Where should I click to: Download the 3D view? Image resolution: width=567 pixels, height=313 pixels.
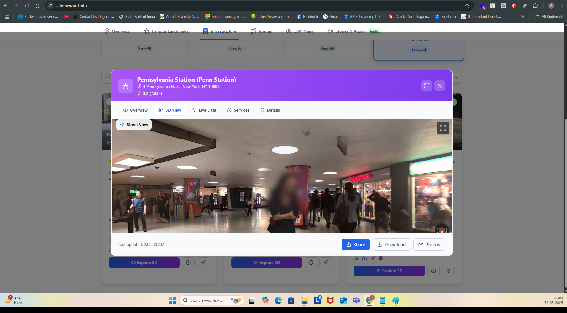391,244
